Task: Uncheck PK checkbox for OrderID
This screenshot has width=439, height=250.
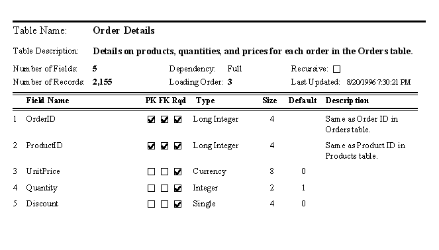Action: coord(151,120)
